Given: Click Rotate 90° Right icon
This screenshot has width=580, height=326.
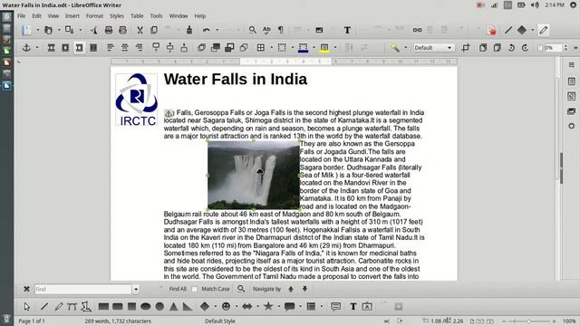Looking at the screenshot, I should pyautogui.click(x=526, y=47).
